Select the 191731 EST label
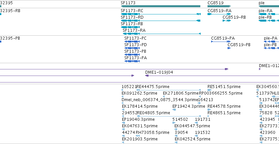The height and width of the screenshot is (144, 279). point(203,119)
